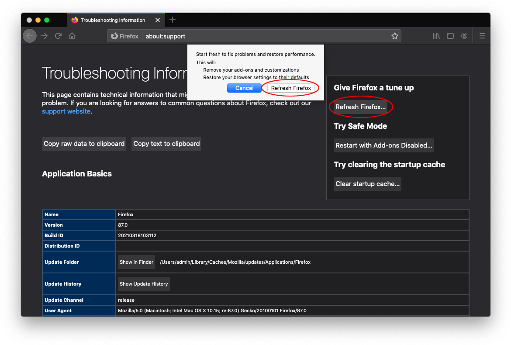Click the macOS yellow minimize window button
511x345 pixels.
pos(38,20)
